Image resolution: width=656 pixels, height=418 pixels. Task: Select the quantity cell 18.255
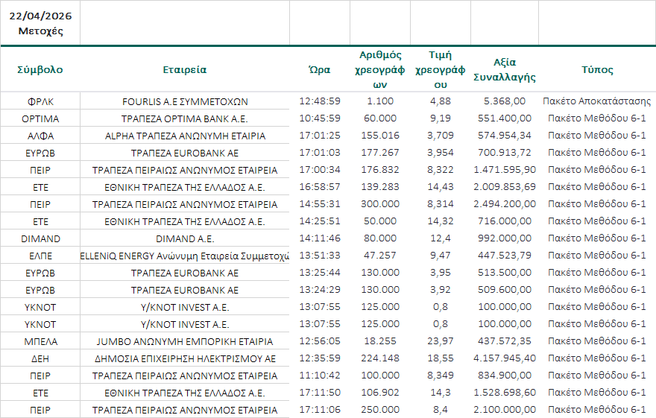click(x=380, y=341)
